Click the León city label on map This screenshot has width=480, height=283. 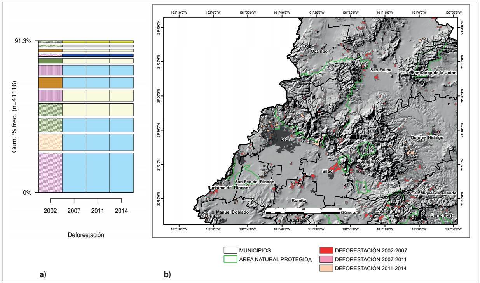[x=286, y=138]
